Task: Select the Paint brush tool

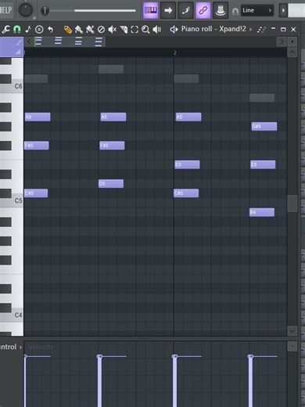Action: 79,30
